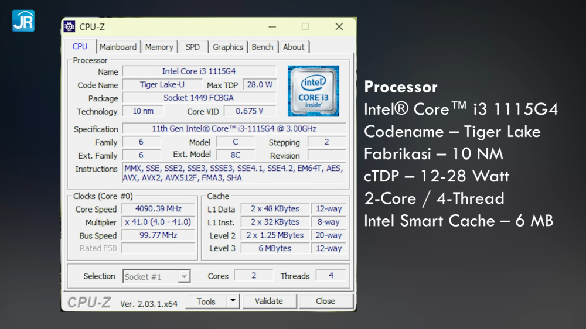Open the Bench tab

point(263,47)
